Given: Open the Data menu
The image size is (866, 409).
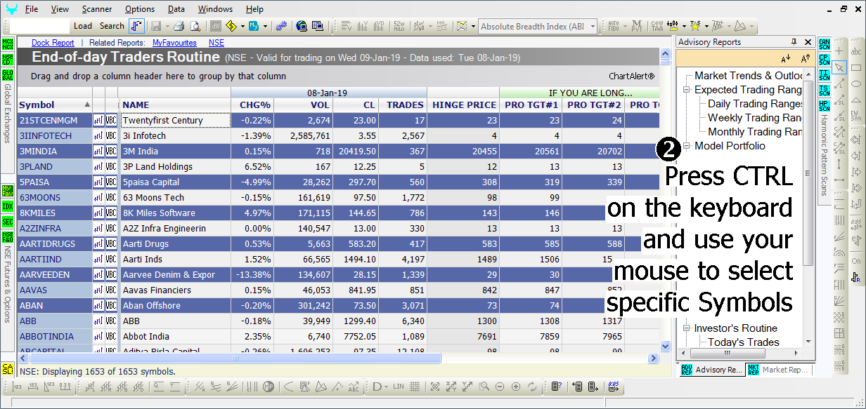Looking at the screenshot, I should pyautogui.click(x=176, y=9).
